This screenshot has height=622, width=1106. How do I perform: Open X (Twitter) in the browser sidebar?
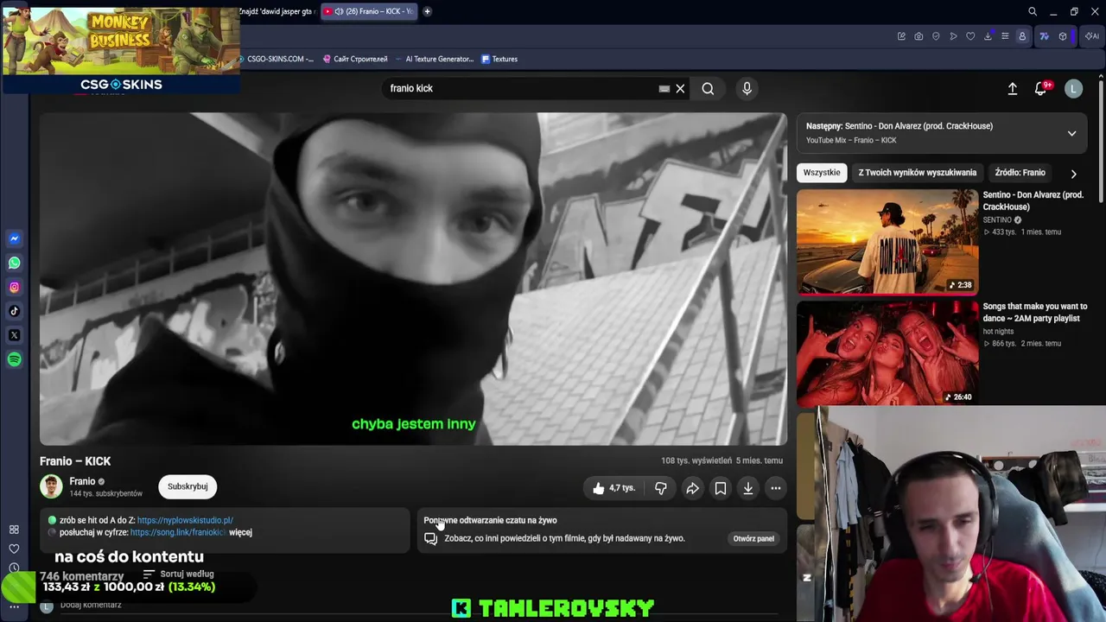tap(14, 335)
